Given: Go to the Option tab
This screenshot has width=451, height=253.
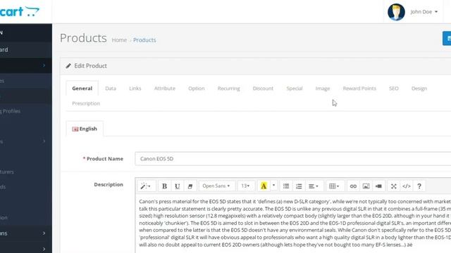Looking at the screenshot, I should click(x=197, y=89).
